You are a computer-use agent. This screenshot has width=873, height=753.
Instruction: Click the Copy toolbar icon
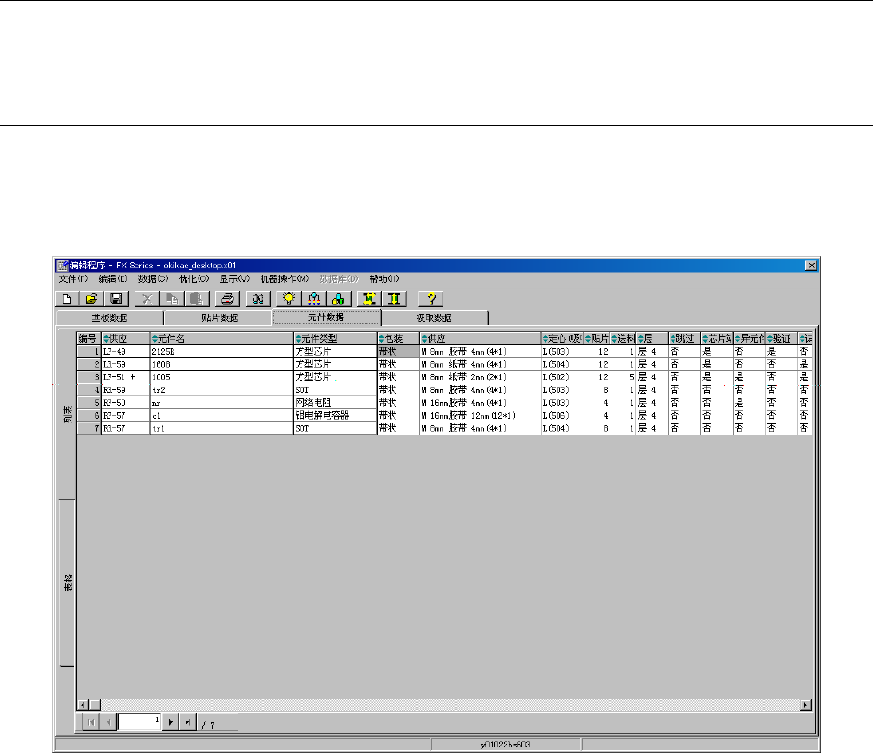coord(172,299)
